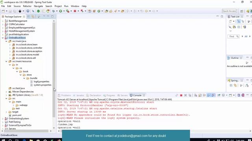Click New Task icon in Task List
Image resolution: width=252 pixels, height=141 pixels.
[230, 21]
